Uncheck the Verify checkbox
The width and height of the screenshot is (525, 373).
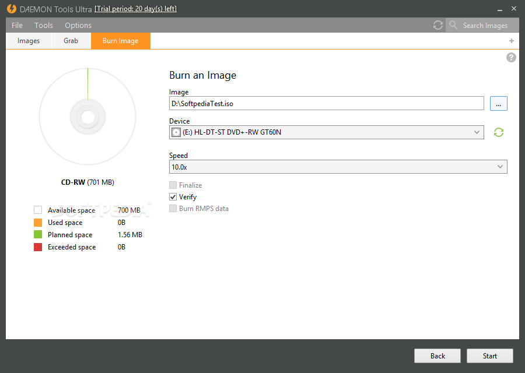click(x=173, y=197)
